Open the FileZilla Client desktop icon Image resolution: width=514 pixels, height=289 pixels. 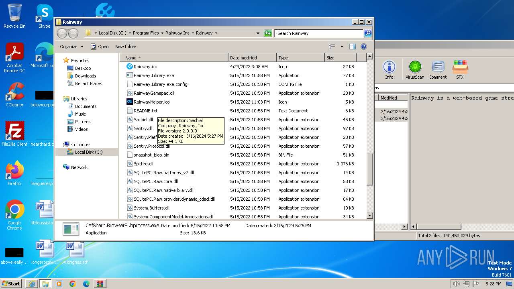[14, 134]
